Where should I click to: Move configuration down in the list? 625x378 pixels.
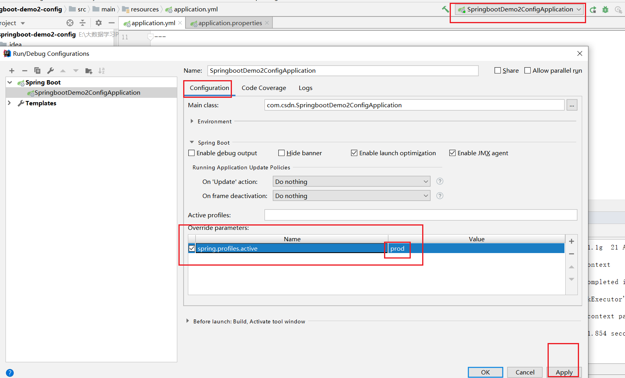[76, 71]
